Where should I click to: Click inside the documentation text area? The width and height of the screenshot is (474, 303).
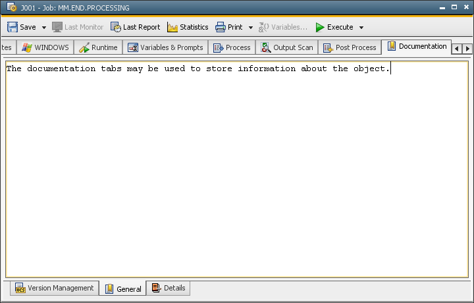tap(237, 169)
